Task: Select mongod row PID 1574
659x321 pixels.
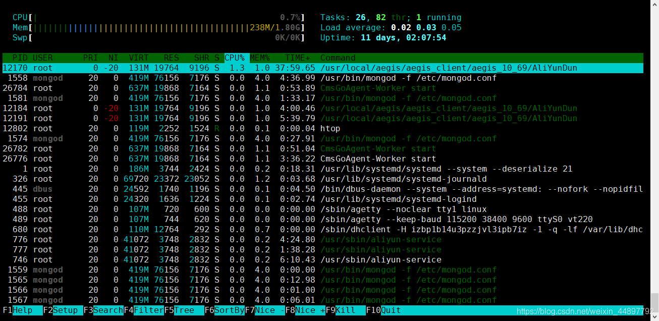Action: click(323, 139)
